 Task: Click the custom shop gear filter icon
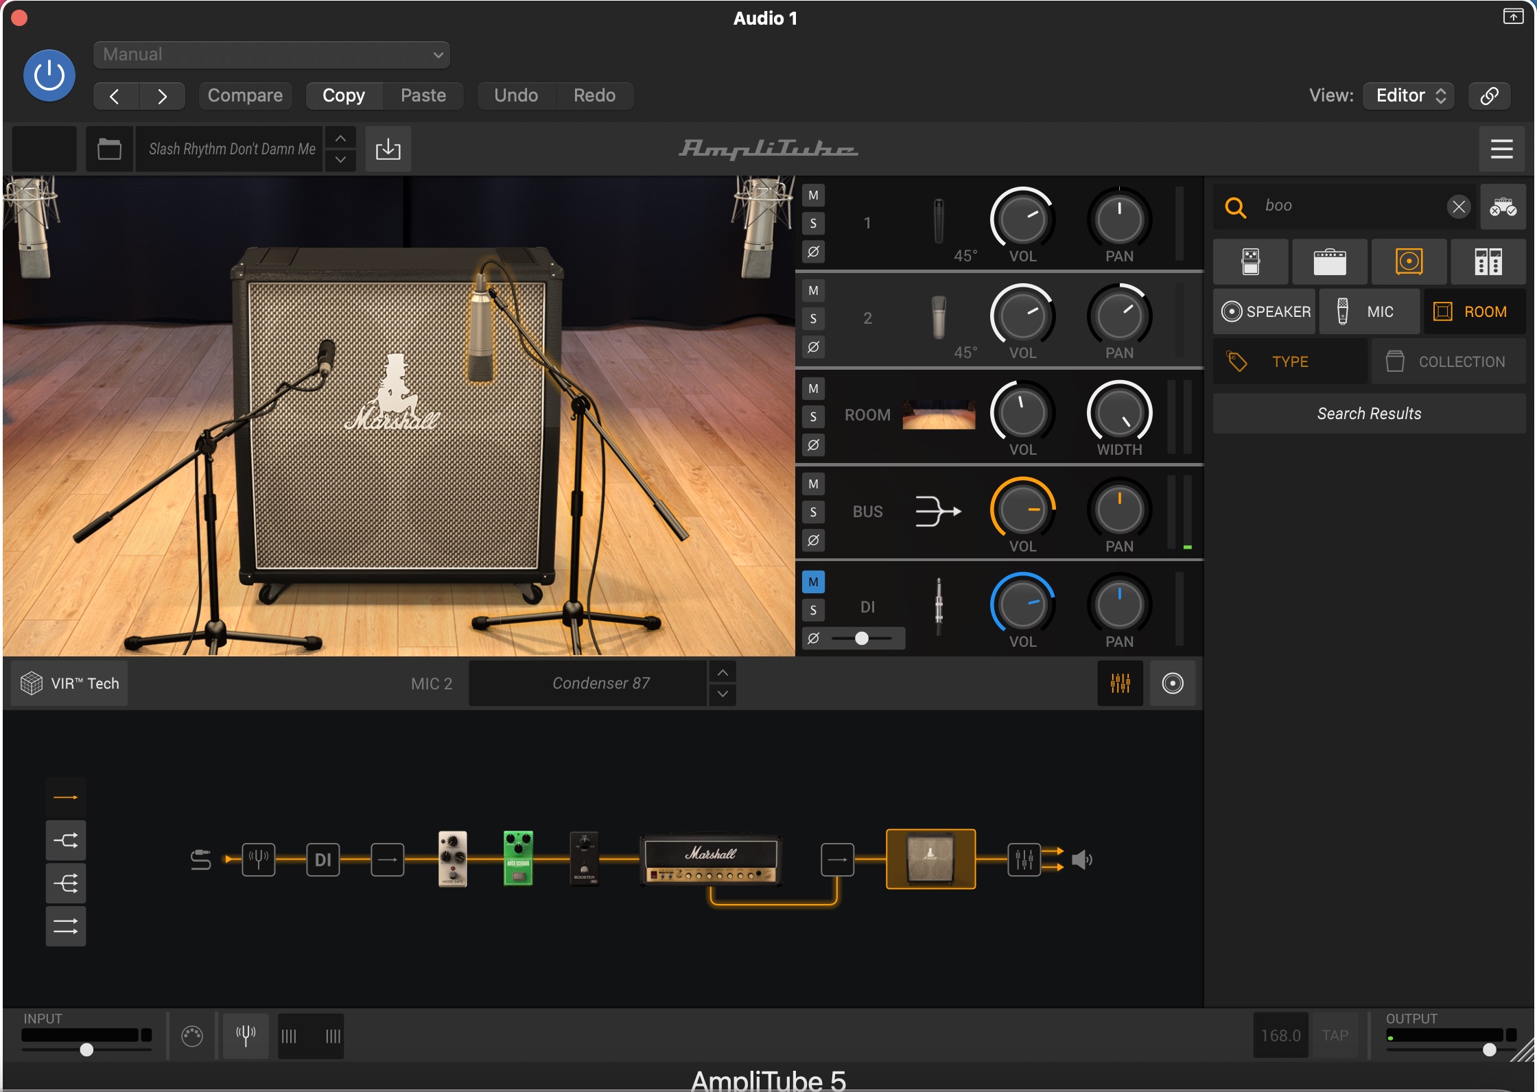pyautogui.click(x=1503, y=206)
